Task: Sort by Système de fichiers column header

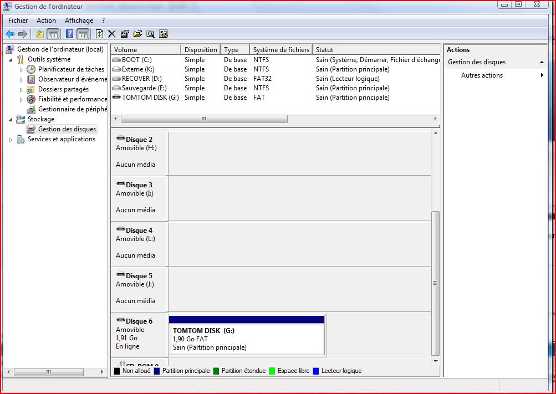Action: tap(281, 50)
